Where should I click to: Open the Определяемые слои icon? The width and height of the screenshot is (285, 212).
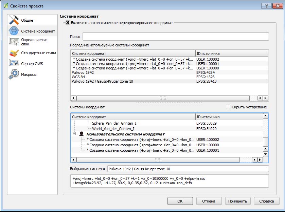click(x=14, y=42)
